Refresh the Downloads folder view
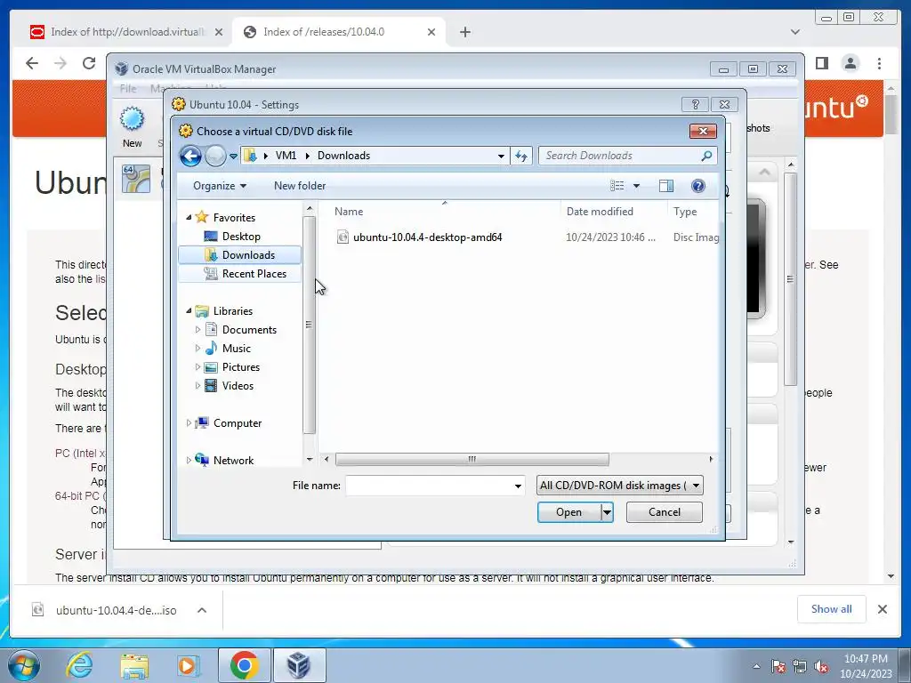The image size is (911, 683). (x=521, y=156)
